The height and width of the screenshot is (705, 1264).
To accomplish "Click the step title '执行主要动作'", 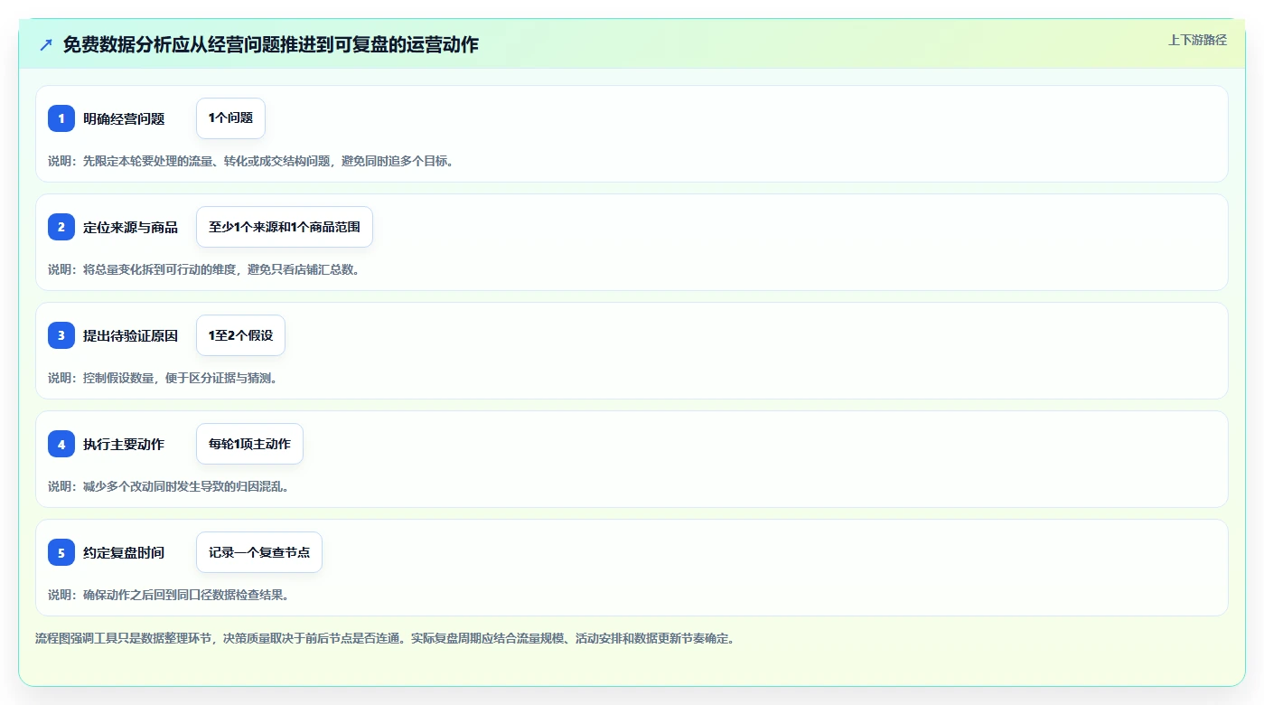I will coord(124,444).
